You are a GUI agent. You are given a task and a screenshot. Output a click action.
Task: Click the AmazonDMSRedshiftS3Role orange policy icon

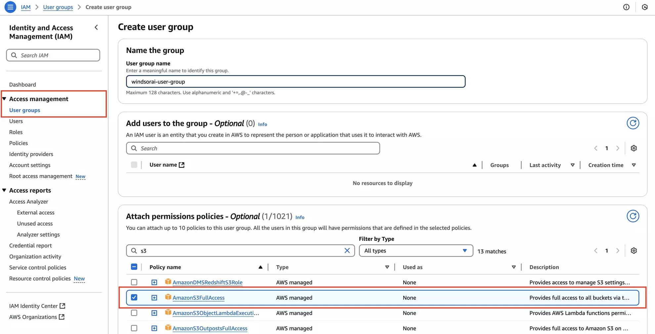(168, 282)
